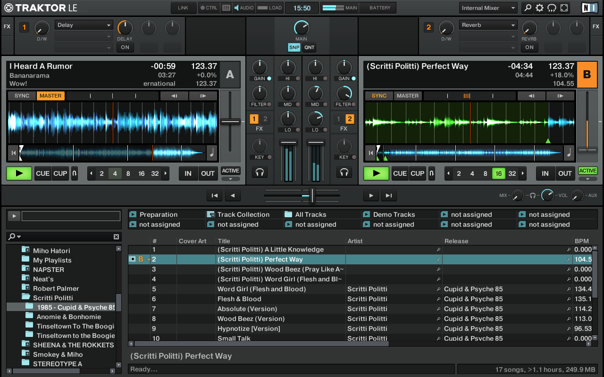Click the crossfader handle
Viewport: 604px width, 377px height.
coord(312,195)
